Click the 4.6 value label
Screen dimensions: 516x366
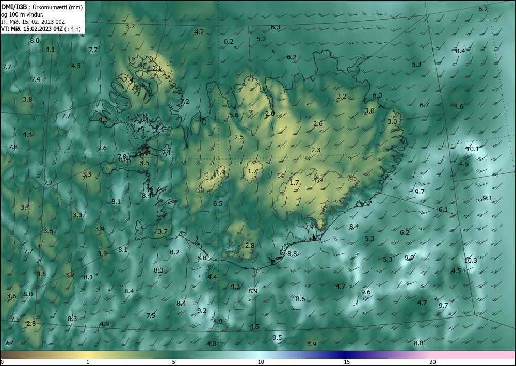coord(459,106)
